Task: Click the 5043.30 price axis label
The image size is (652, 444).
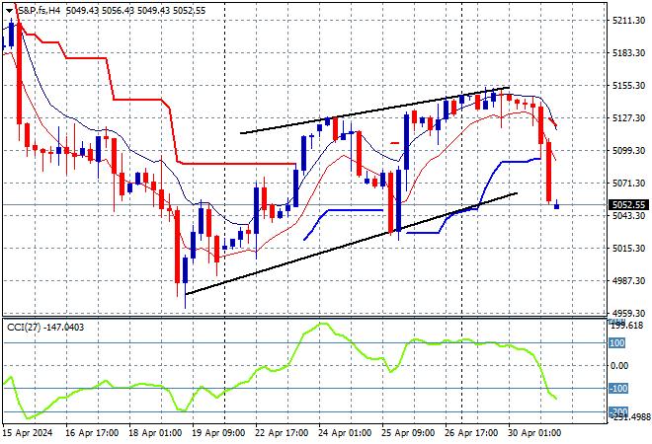Action: coord(628,215)
